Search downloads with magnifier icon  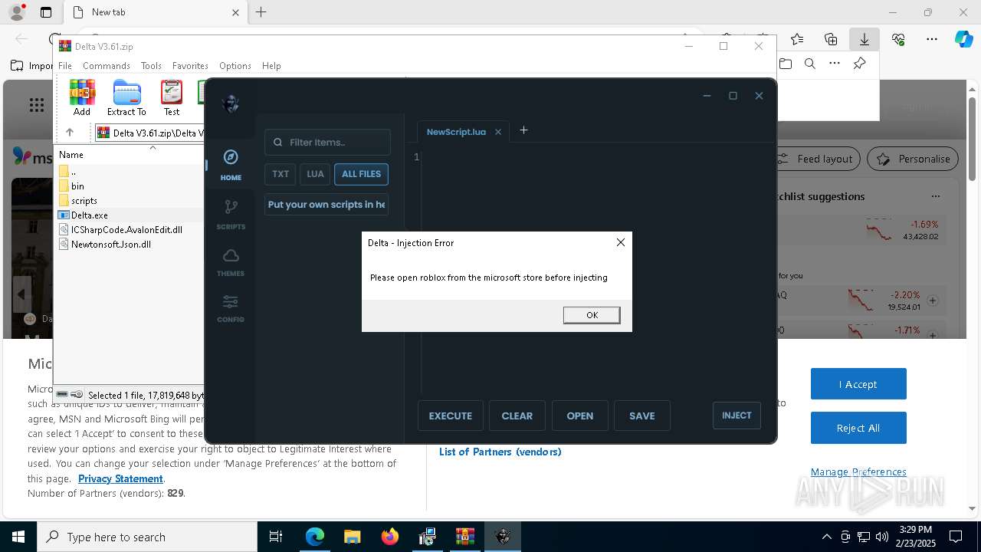809,64
